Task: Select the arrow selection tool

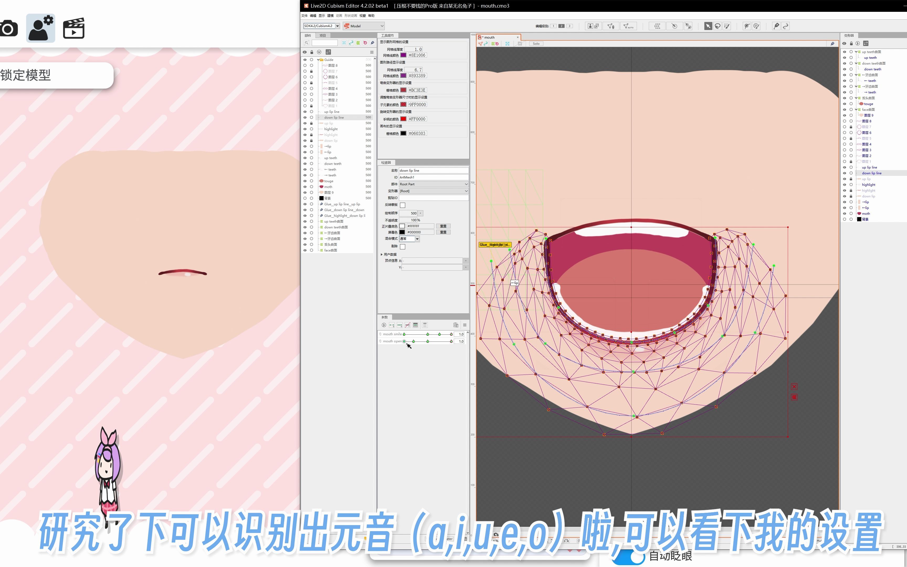Action: 708,26
